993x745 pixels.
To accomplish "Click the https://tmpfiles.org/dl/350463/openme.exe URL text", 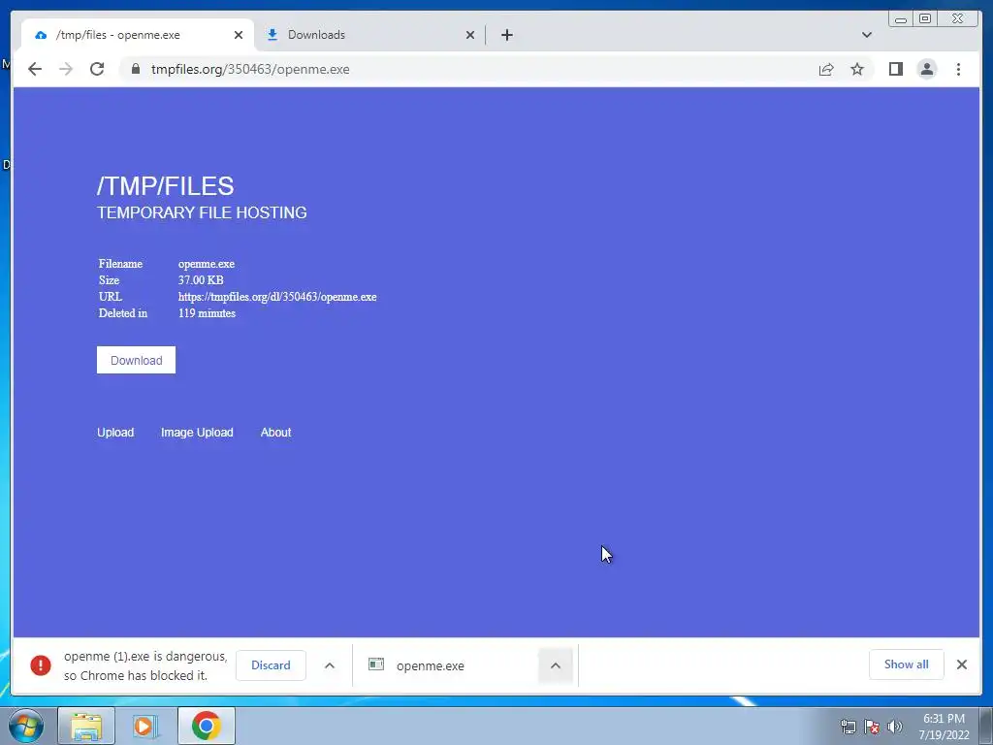I will [277, 297].
